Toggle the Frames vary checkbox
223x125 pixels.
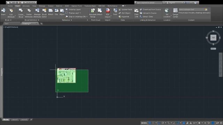67,13
